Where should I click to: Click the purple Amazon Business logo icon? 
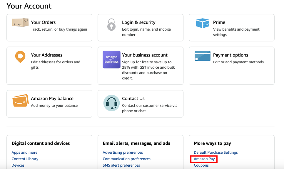click(x=112, y=59)
